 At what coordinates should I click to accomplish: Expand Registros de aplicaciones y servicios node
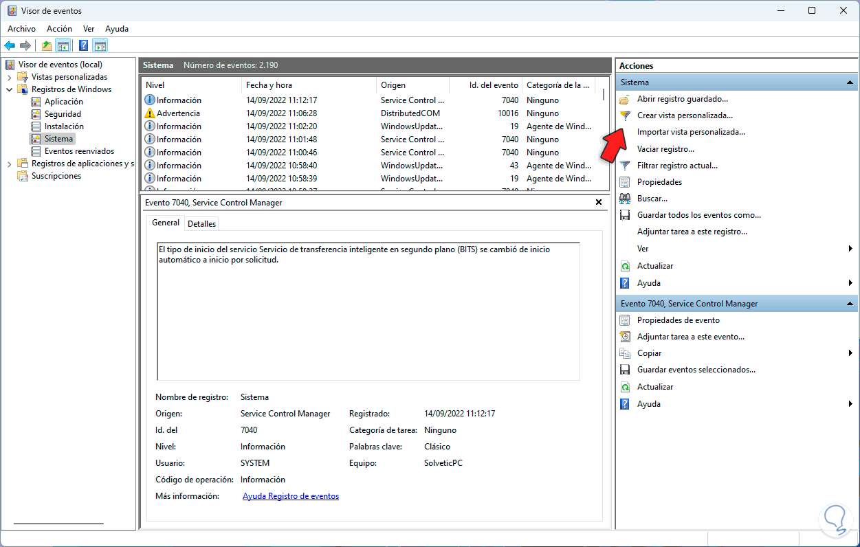(x=10, y=164)
